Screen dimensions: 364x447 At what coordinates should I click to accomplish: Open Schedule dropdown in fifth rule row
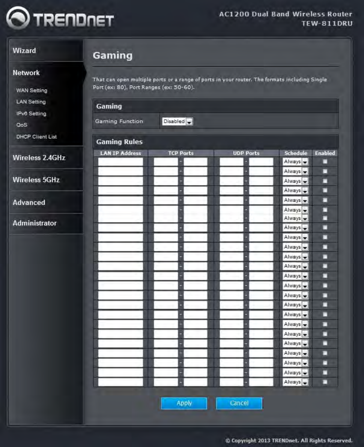click(x=296, y=200)
